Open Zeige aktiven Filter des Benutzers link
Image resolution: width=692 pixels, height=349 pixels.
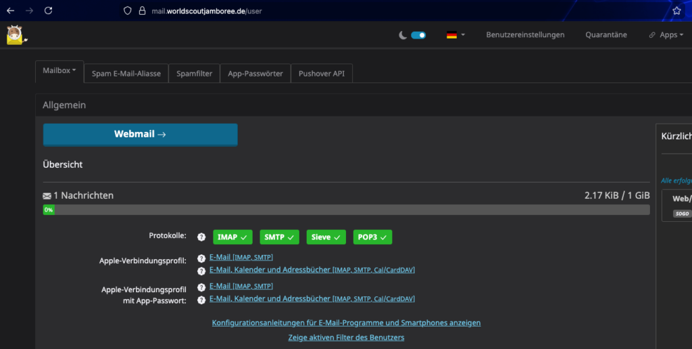tap(346, 337)
